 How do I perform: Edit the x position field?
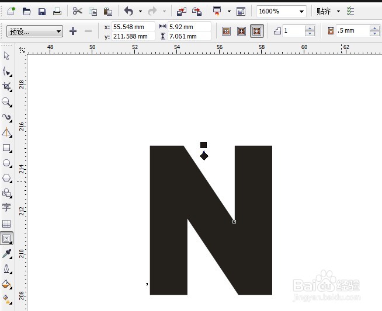point(133,27)
